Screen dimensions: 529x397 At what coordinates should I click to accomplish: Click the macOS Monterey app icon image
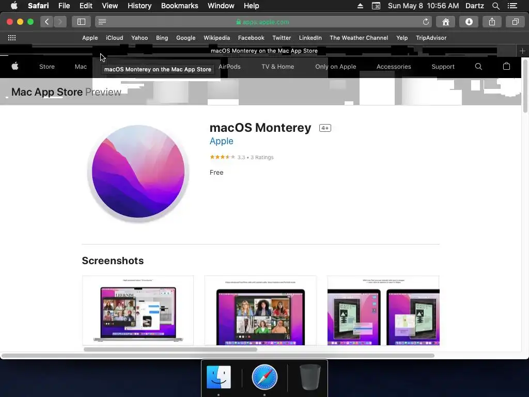click(x=138, y=173)
